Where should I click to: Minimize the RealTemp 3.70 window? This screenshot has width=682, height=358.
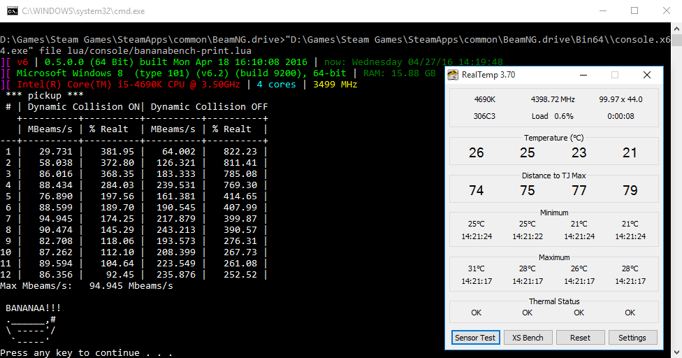tap(583, 75)
